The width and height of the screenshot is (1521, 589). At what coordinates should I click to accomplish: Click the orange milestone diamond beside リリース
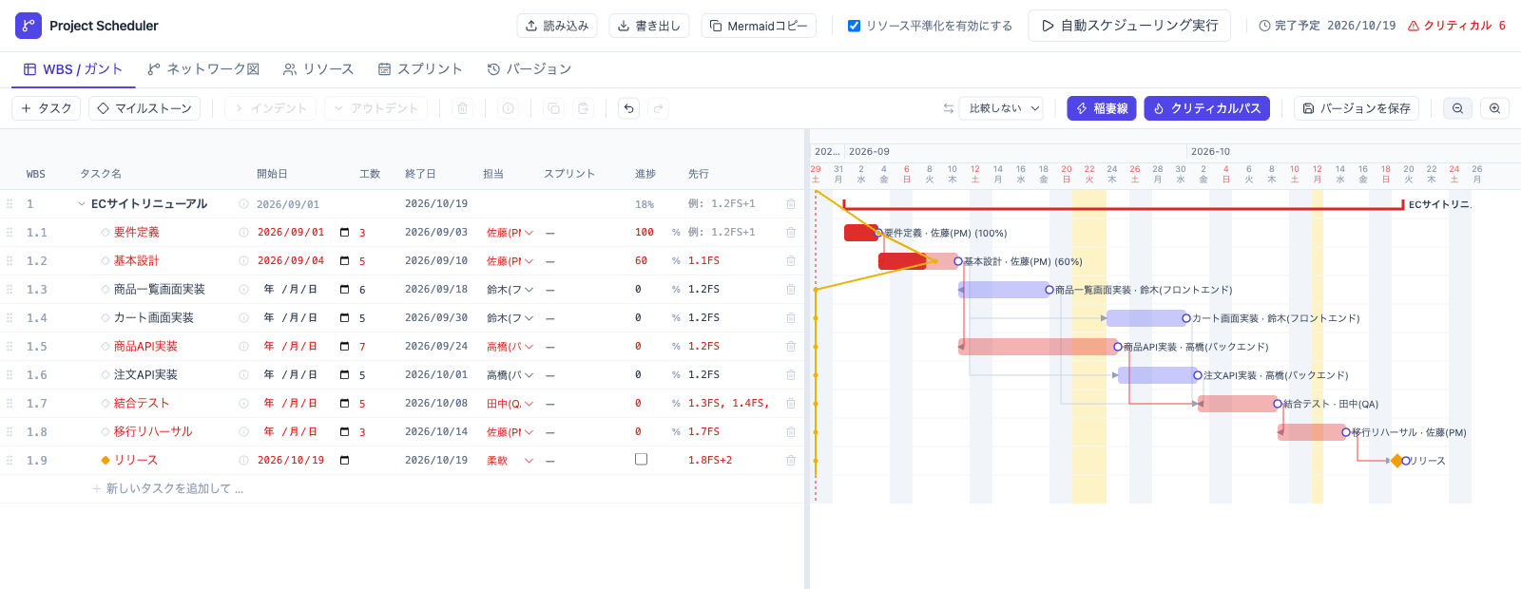click(106, 460)
